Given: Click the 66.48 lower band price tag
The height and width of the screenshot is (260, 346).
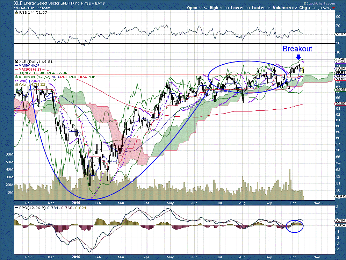Looking at the screenshot, I should click(x=340, y=89).
